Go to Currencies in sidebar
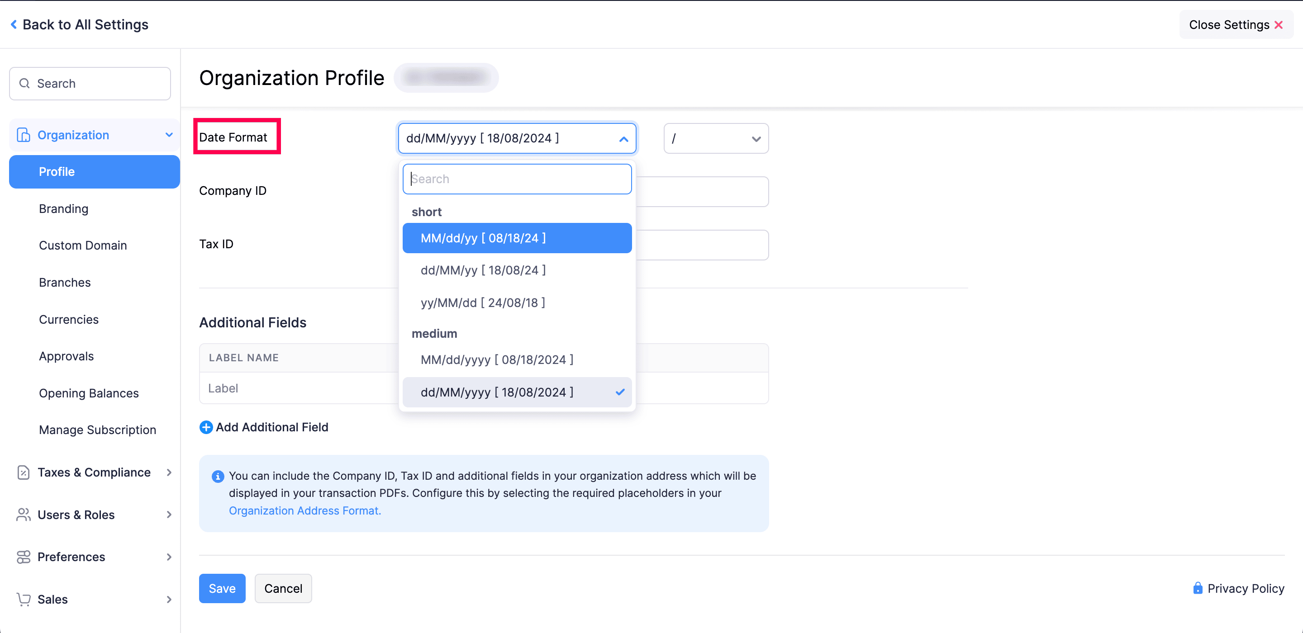This screenshot has width=1303, height=633. click(69, 320)
